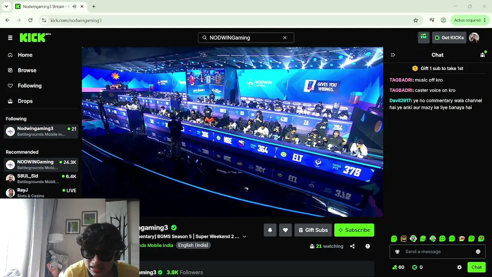The width and height of the screenshot is (492, 277).
Task: Open the Nodwingaming3 channel under Following
Action: 41,131
